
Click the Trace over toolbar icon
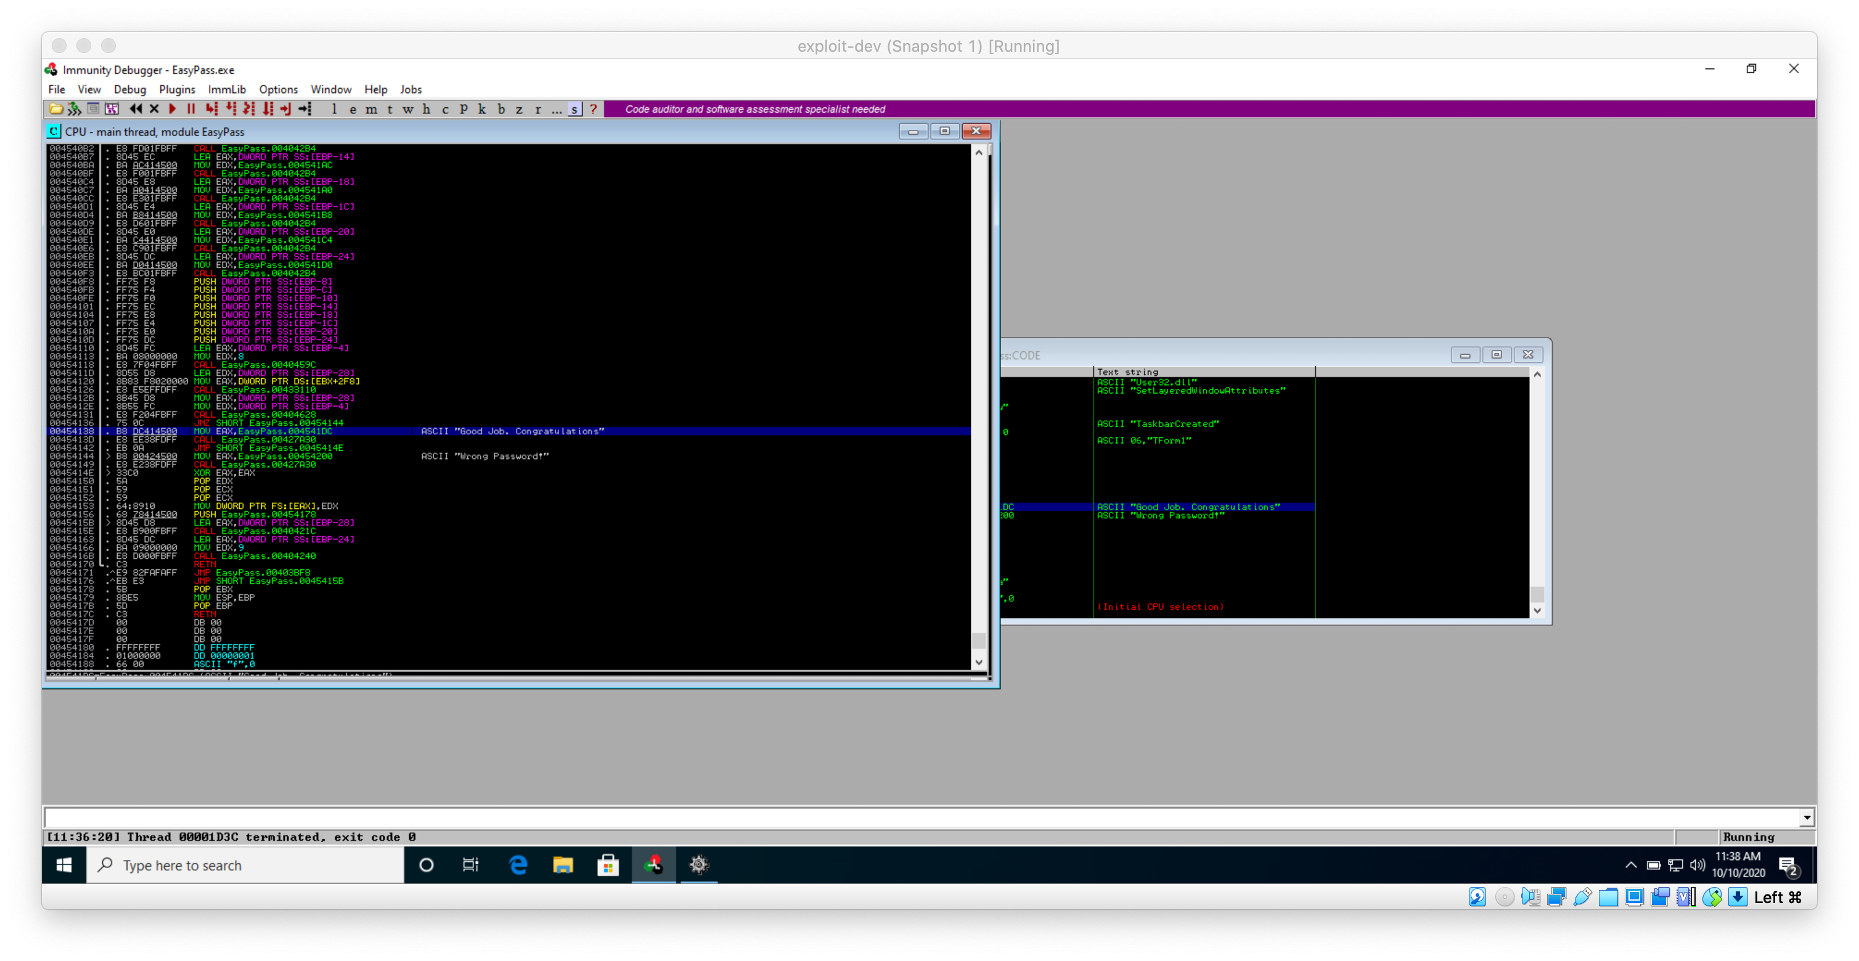click(268, 109)
